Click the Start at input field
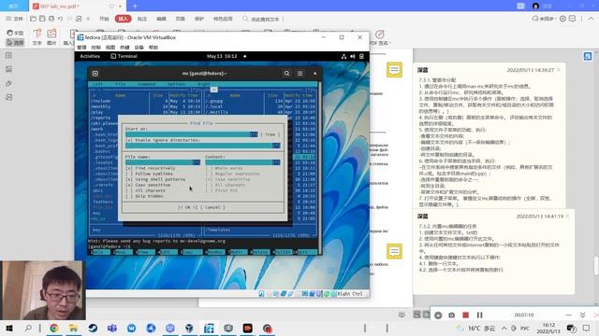This screenshot has width=599, height=336. pyautogui.click(x=188, y=134)
